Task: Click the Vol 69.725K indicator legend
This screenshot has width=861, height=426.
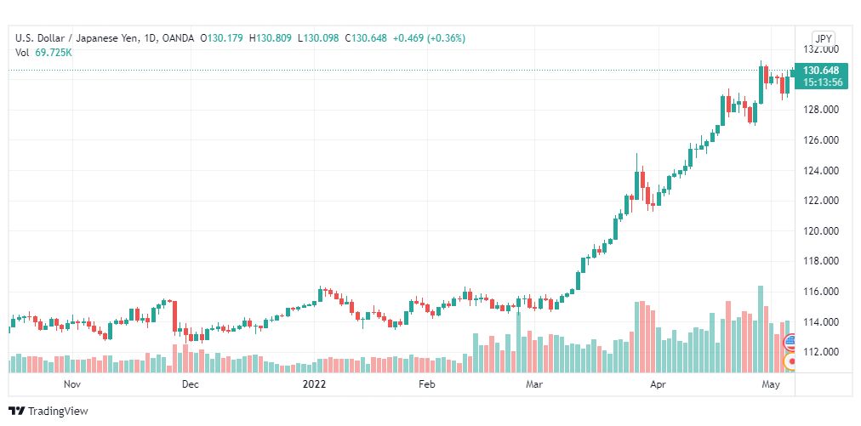Action: [44, 53]
